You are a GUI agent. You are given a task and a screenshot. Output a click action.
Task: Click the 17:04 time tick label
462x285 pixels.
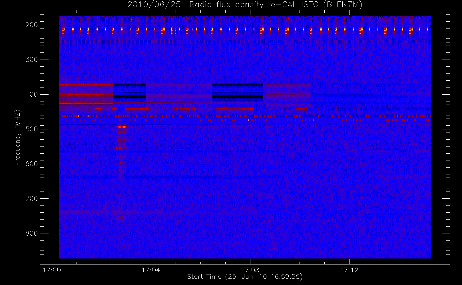151,270
